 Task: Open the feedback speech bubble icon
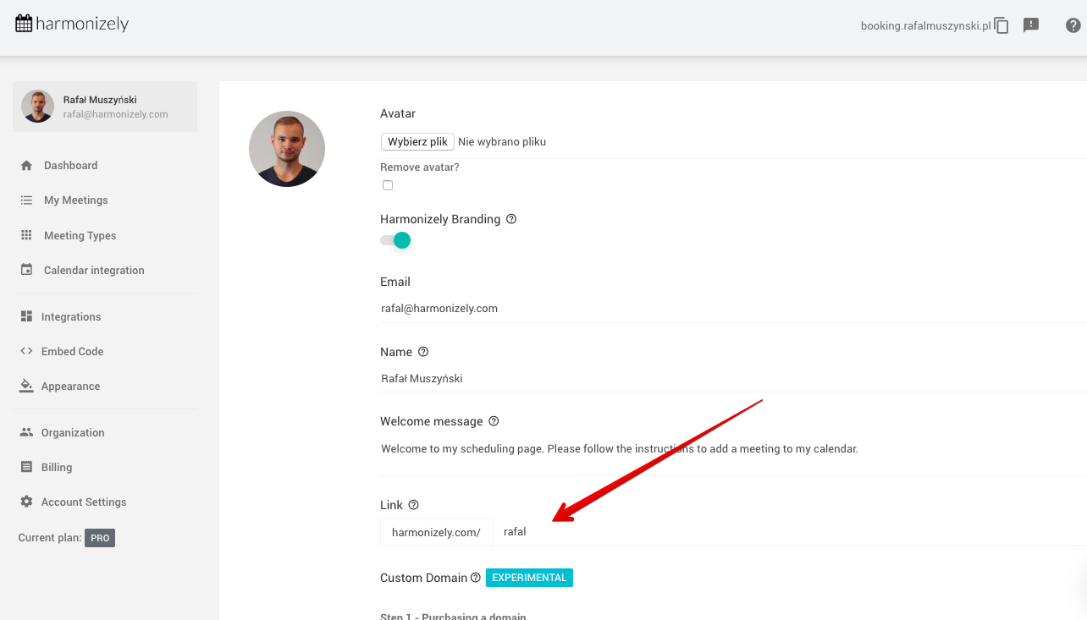coord(1031,25)
